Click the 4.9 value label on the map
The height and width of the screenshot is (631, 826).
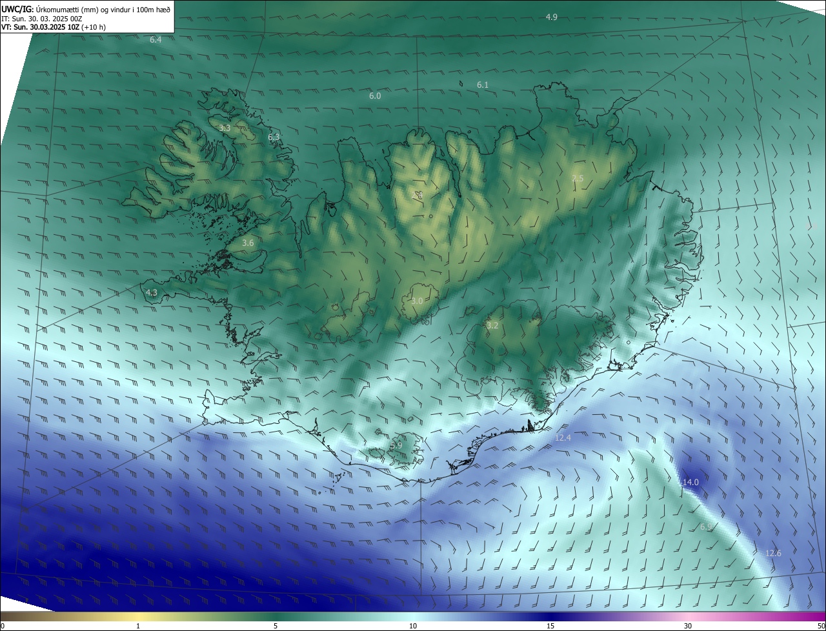551,17
